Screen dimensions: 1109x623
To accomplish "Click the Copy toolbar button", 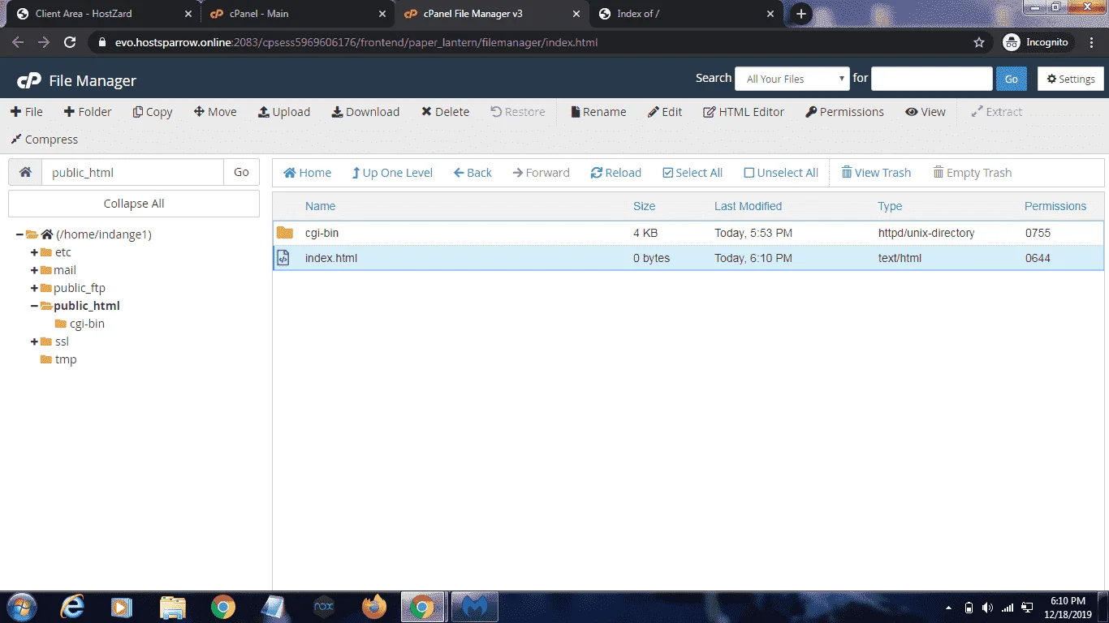I will pos(153,112).
